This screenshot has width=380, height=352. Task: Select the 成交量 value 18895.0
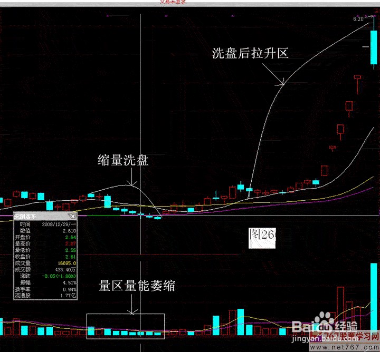(x=67, y=263)
